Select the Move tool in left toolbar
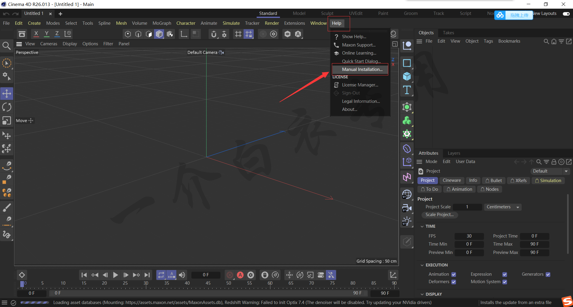 (7, 94)
